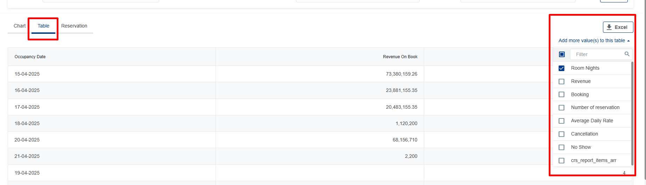The height and width of the screenshot is (185, 646).
Task: Select the crs_report_items_arr checkbox
Action: click(x=562, y=161)
